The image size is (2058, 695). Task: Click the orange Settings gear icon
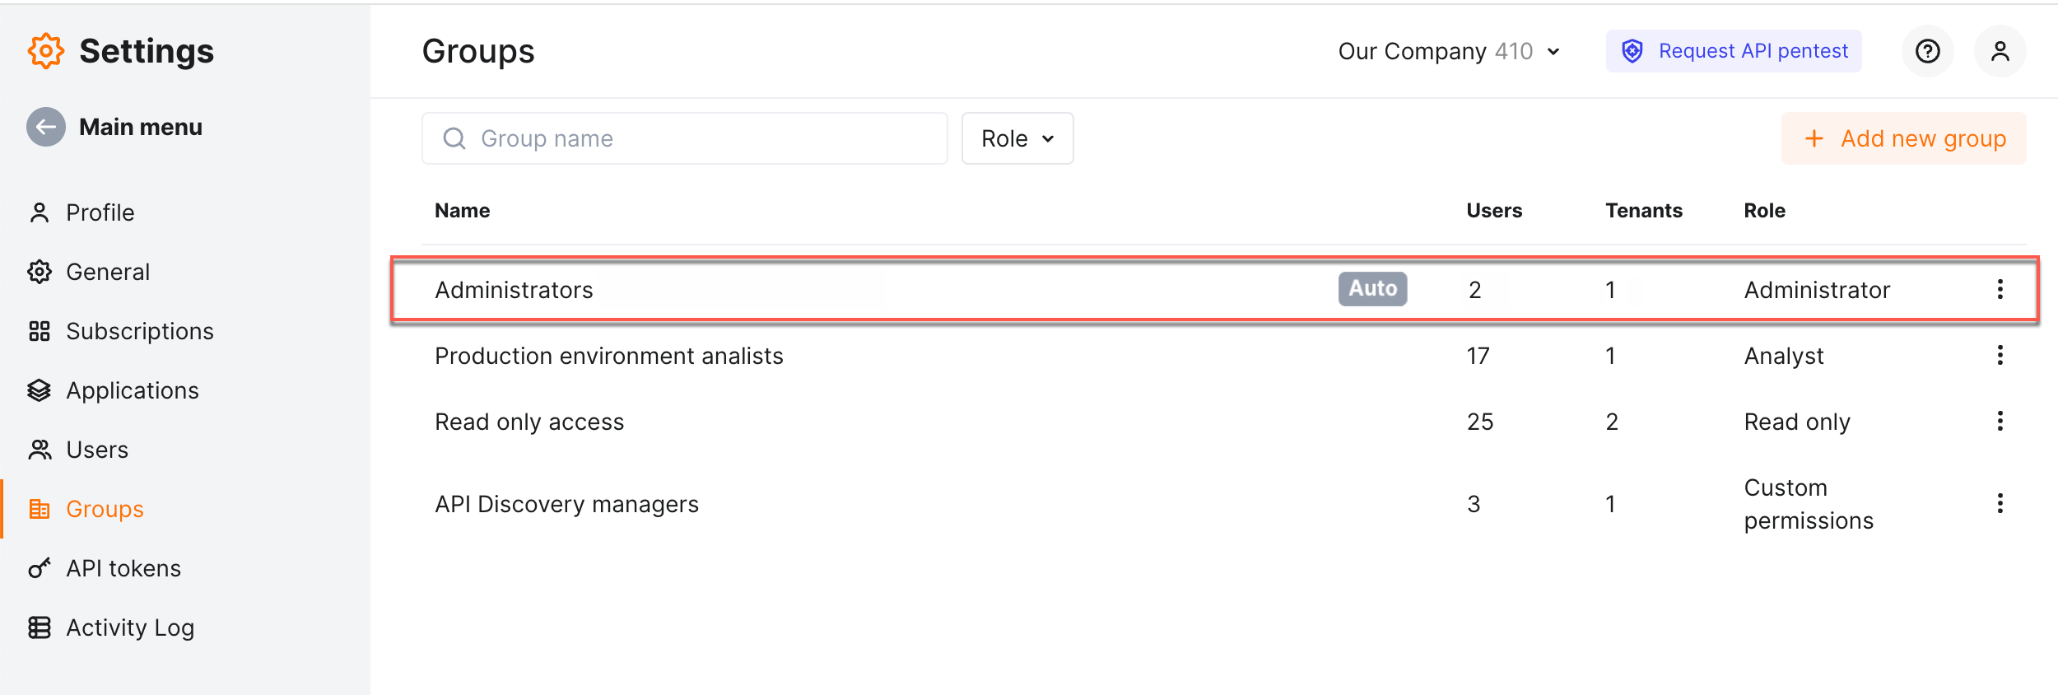pos(45,51)
